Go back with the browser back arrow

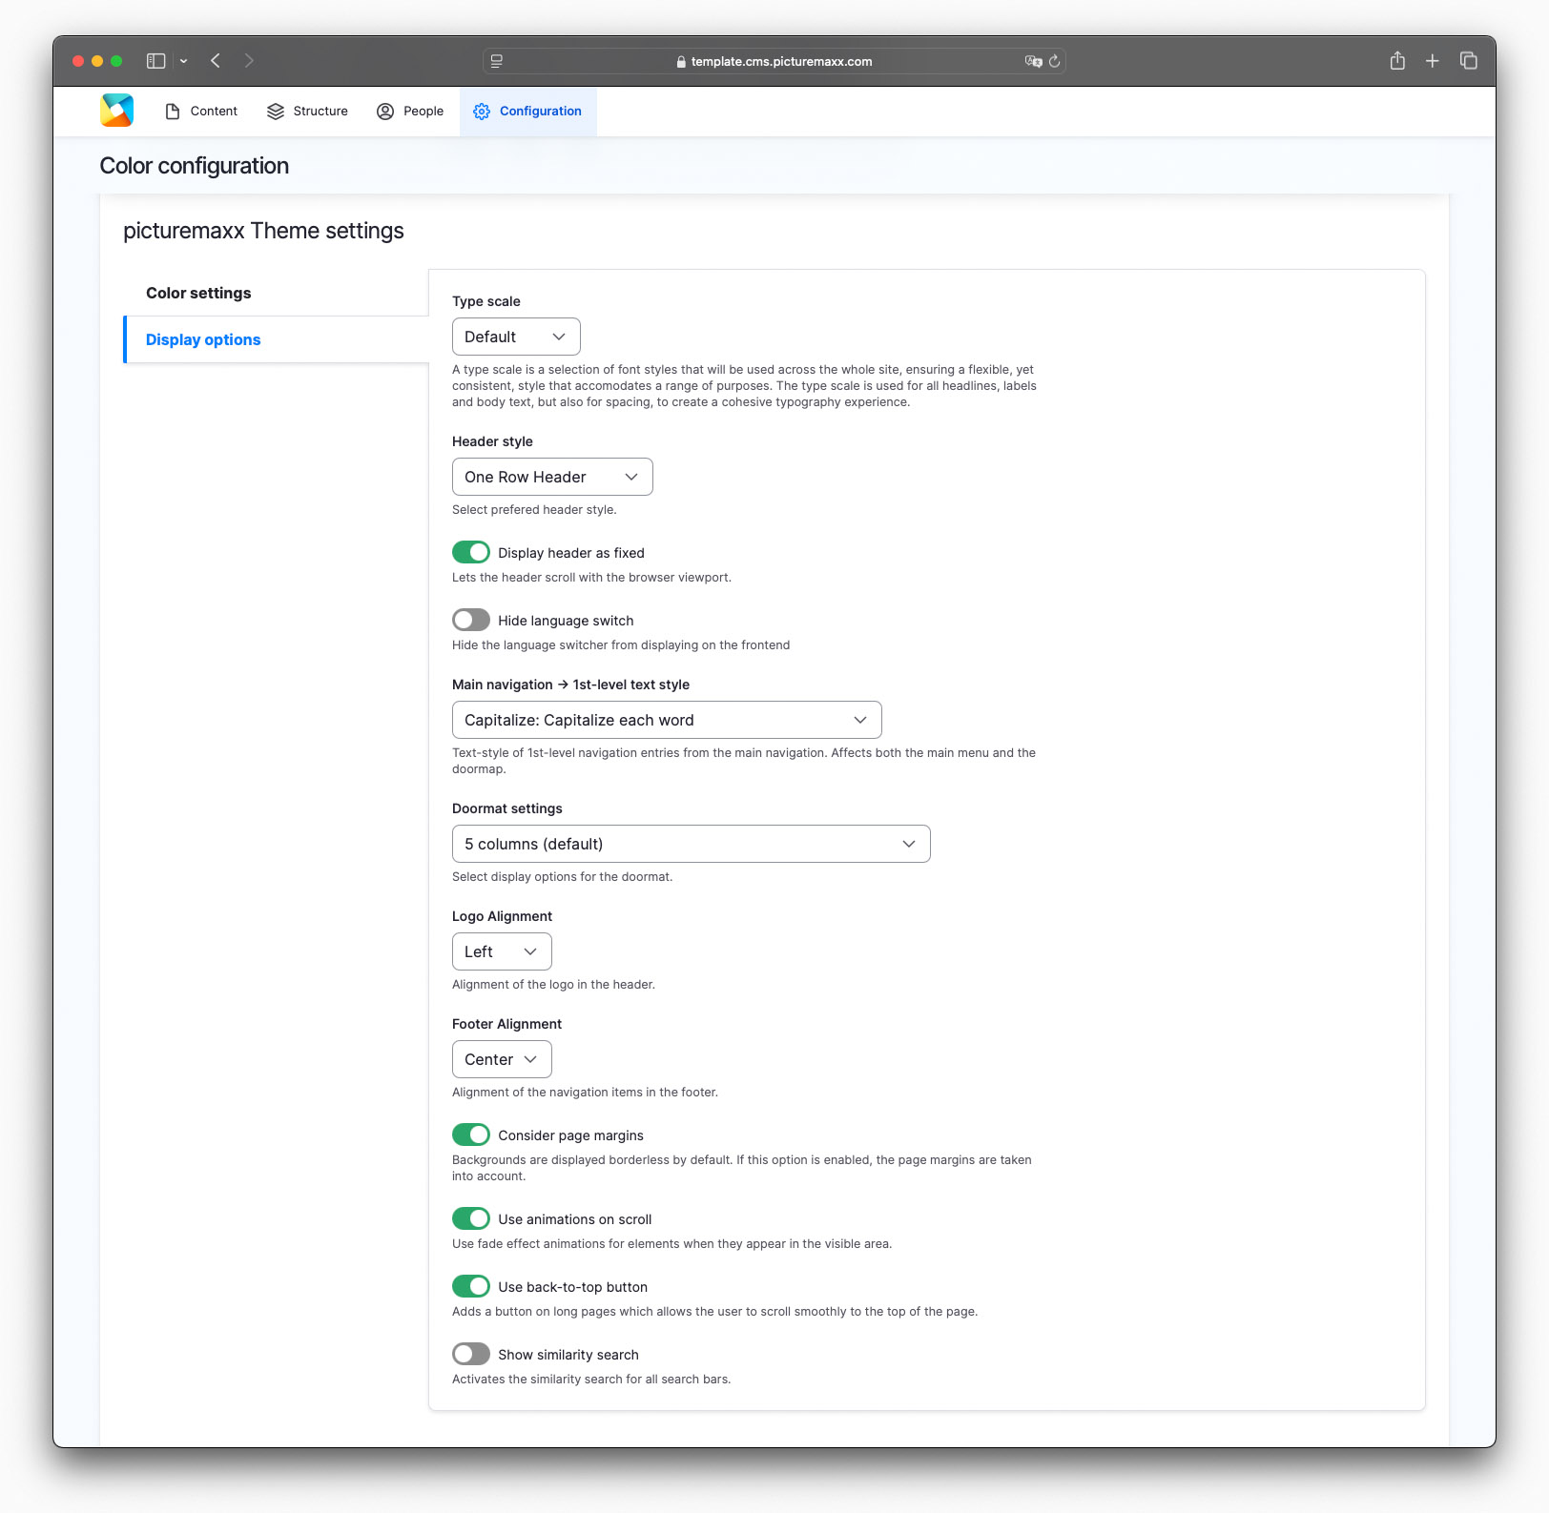pyautogui.click(x=217, y=61)
